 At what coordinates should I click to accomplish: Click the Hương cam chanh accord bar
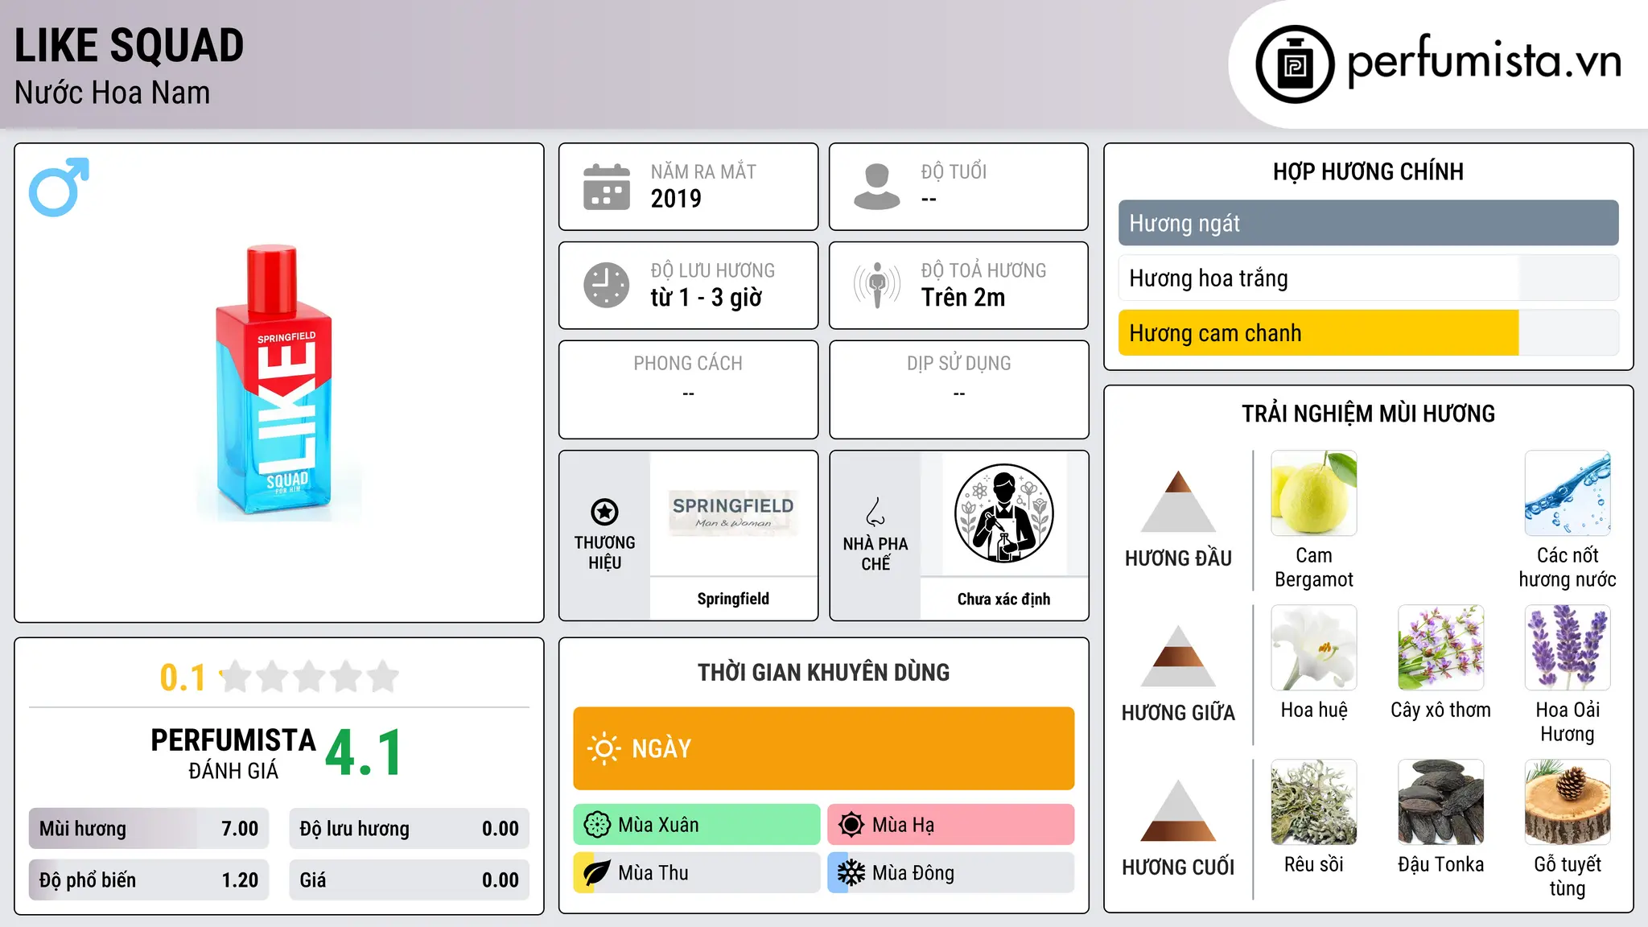(x=1368, y=332)
